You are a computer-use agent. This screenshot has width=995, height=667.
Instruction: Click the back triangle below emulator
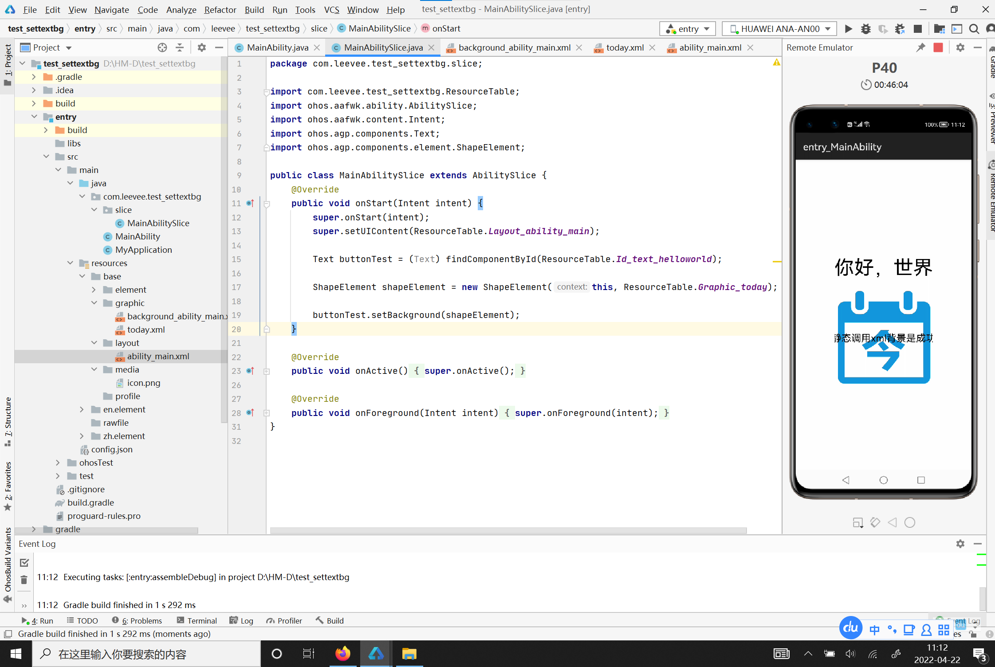pyautogui.click(x=893, y=522)
